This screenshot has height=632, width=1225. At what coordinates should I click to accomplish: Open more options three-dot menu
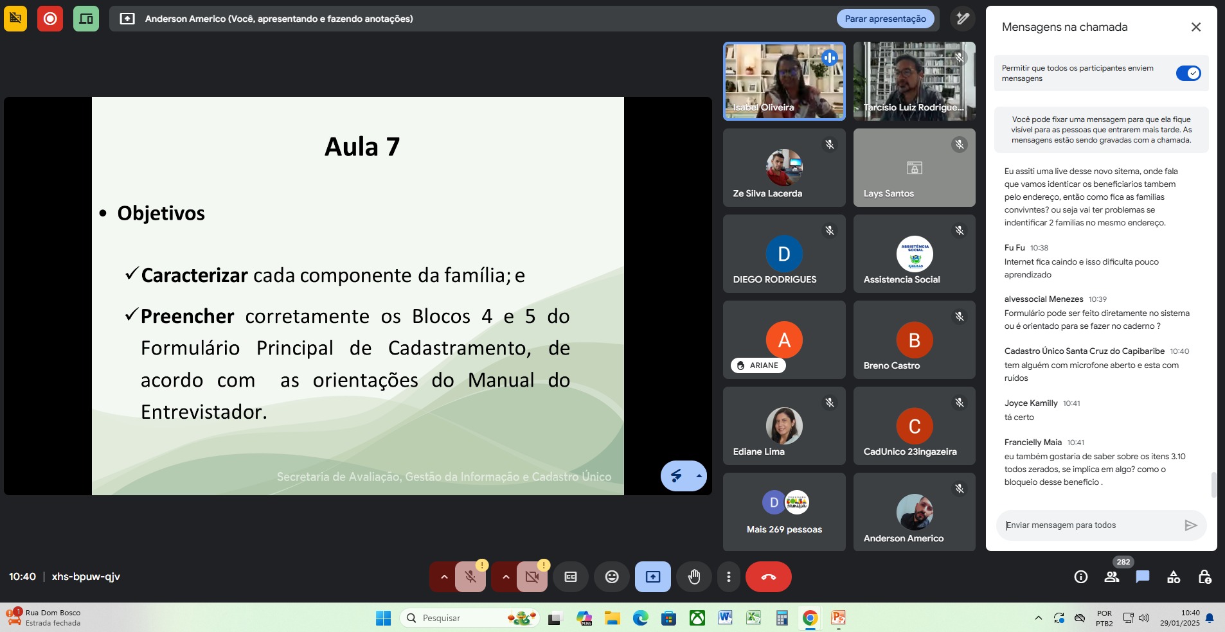point(728,577)
